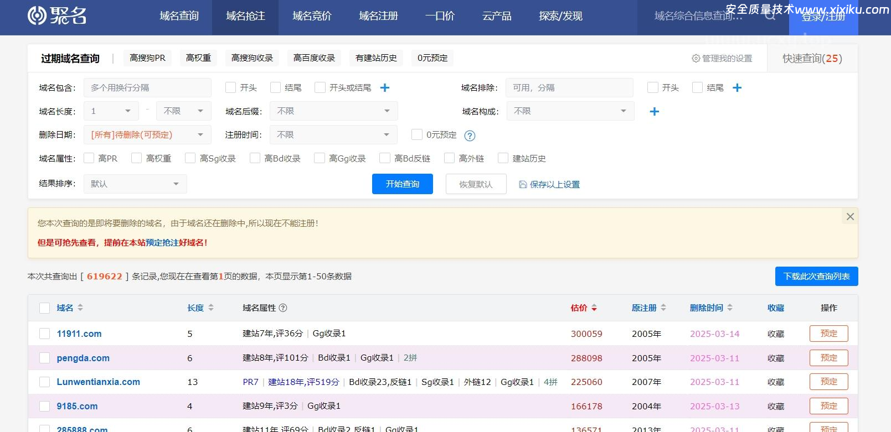Click the 域名属性 help question icon
The image size is (891, 432).
[283, 308]
